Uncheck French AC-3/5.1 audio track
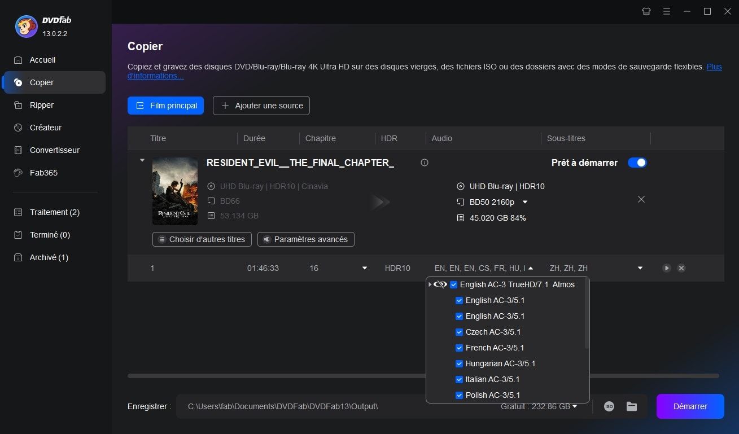 tap(459, 348)
